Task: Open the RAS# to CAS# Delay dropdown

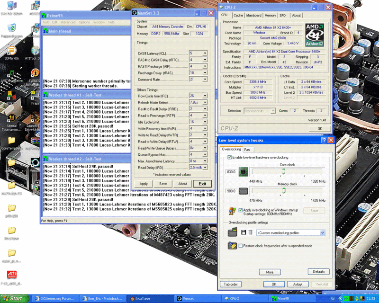Action: pyautogui.click(x=205, y=60)
